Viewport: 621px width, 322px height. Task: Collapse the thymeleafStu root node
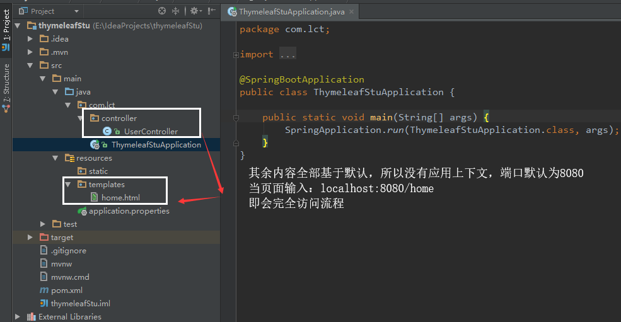click(18, 26)
